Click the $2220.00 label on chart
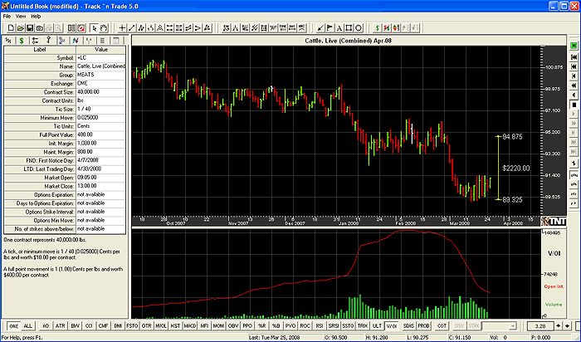The width and height of the screenshot is (581, 342). [515, 169]
